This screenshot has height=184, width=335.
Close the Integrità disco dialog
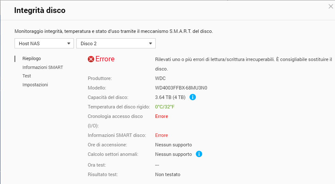click(x=331, y=6)
